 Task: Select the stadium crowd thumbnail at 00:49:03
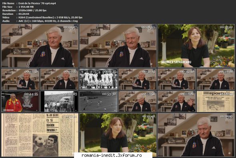[60, 102]
